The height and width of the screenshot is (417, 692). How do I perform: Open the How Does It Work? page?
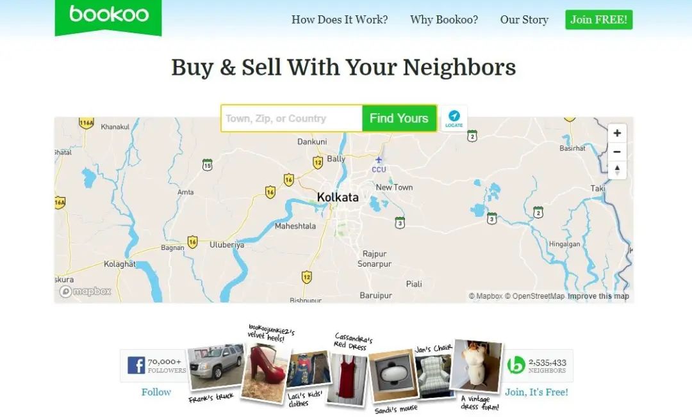click(340, 20)
